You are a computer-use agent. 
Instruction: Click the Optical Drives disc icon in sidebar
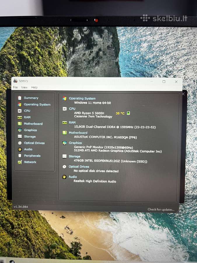point(20,143)
